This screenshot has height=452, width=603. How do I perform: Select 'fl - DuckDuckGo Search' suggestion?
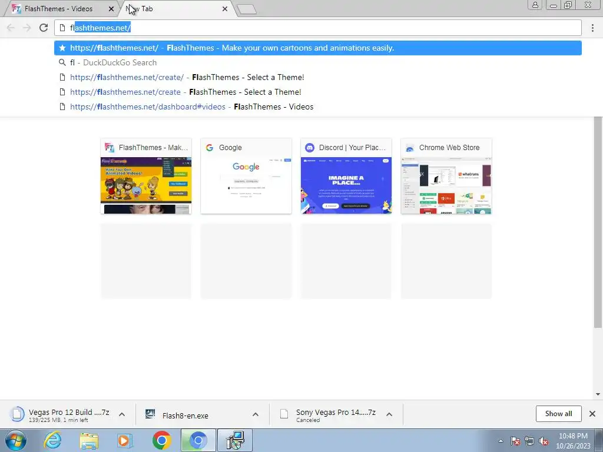click(x=317, y=62)
